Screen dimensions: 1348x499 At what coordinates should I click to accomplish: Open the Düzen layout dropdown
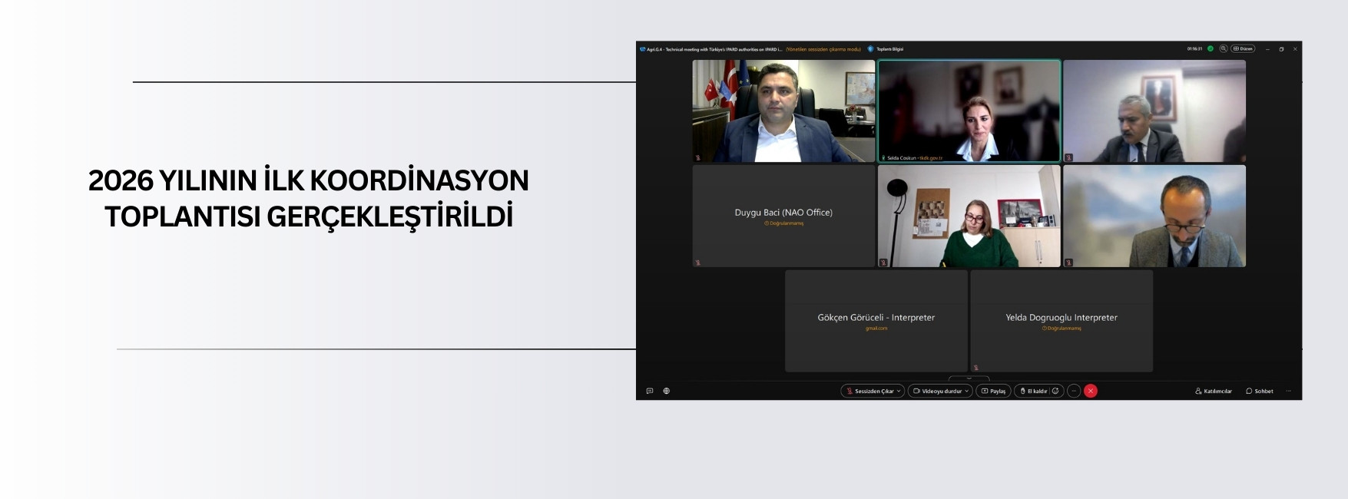tap(1243, 48)
